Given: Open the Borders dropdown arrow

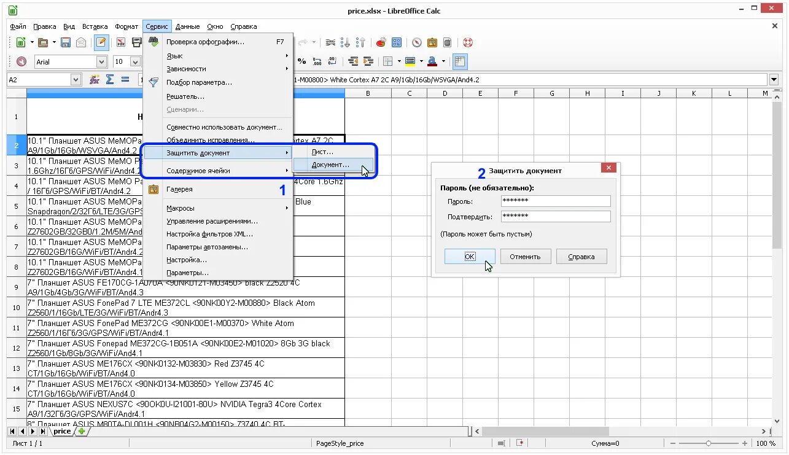Looking at the screenshot, I should tap(399, 61).
